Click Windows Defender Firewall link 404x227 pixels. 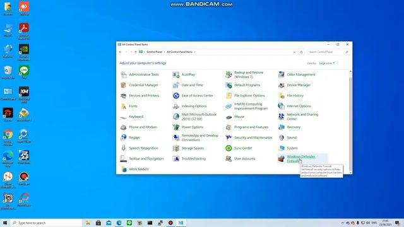pos(300,159)
